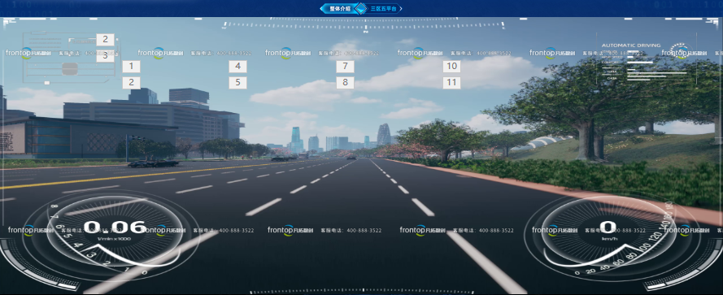Click the 0 km/h speedometer reading
The width and height of the screenshot is (723, 295).
pyautogui.click(x=608, y=227)
